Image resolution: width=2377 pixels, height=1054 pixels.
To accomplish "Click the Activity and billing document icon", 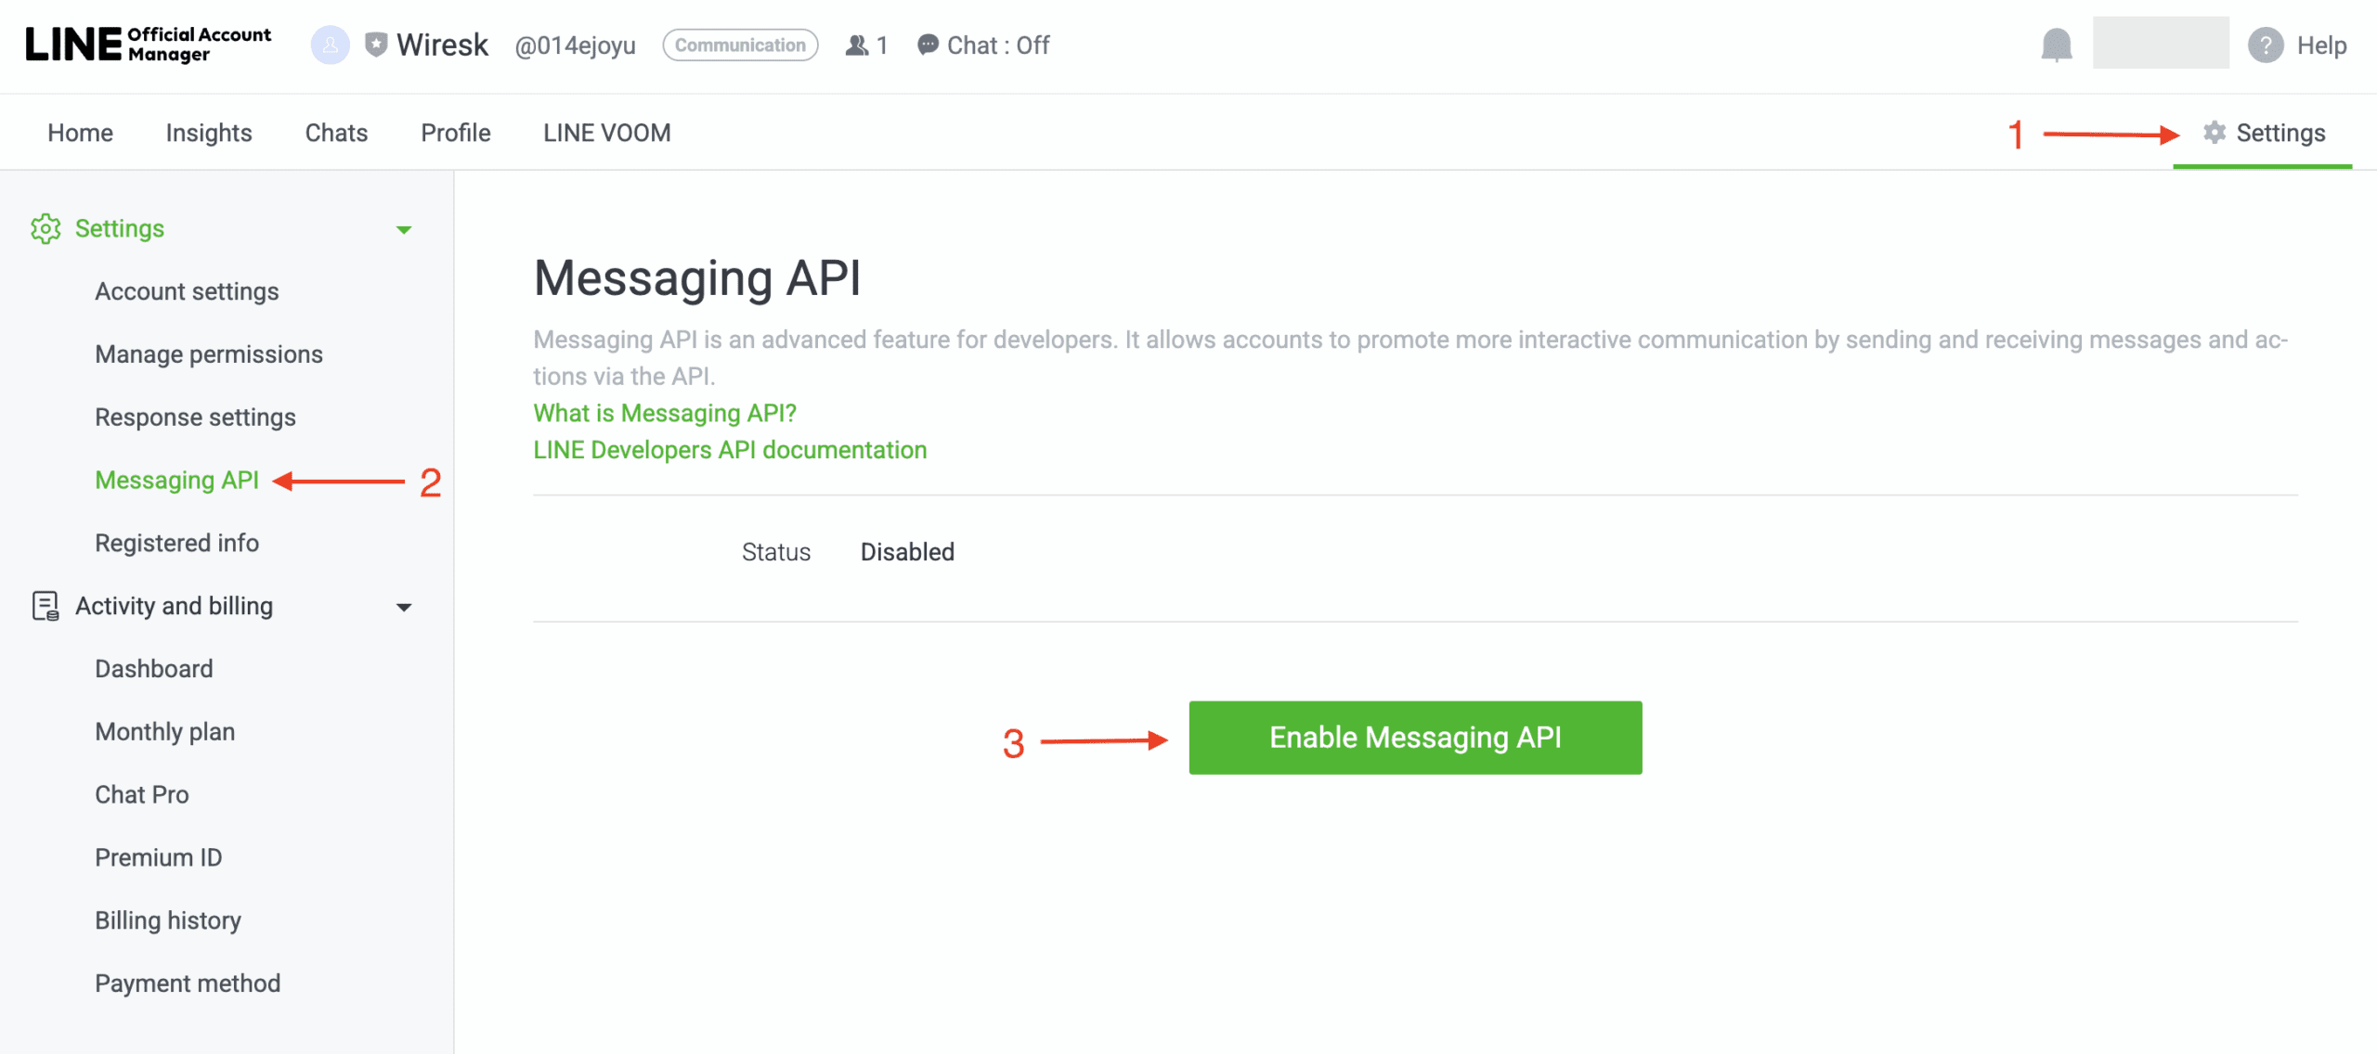I will click(x=45, y=606).
